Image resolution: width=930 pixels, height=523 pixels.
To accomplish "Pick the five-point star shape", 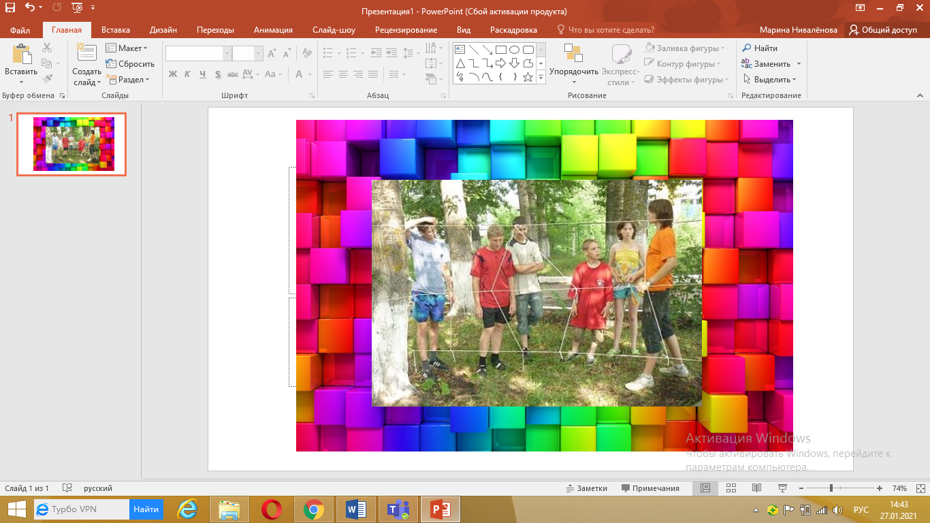I will 528,77.
